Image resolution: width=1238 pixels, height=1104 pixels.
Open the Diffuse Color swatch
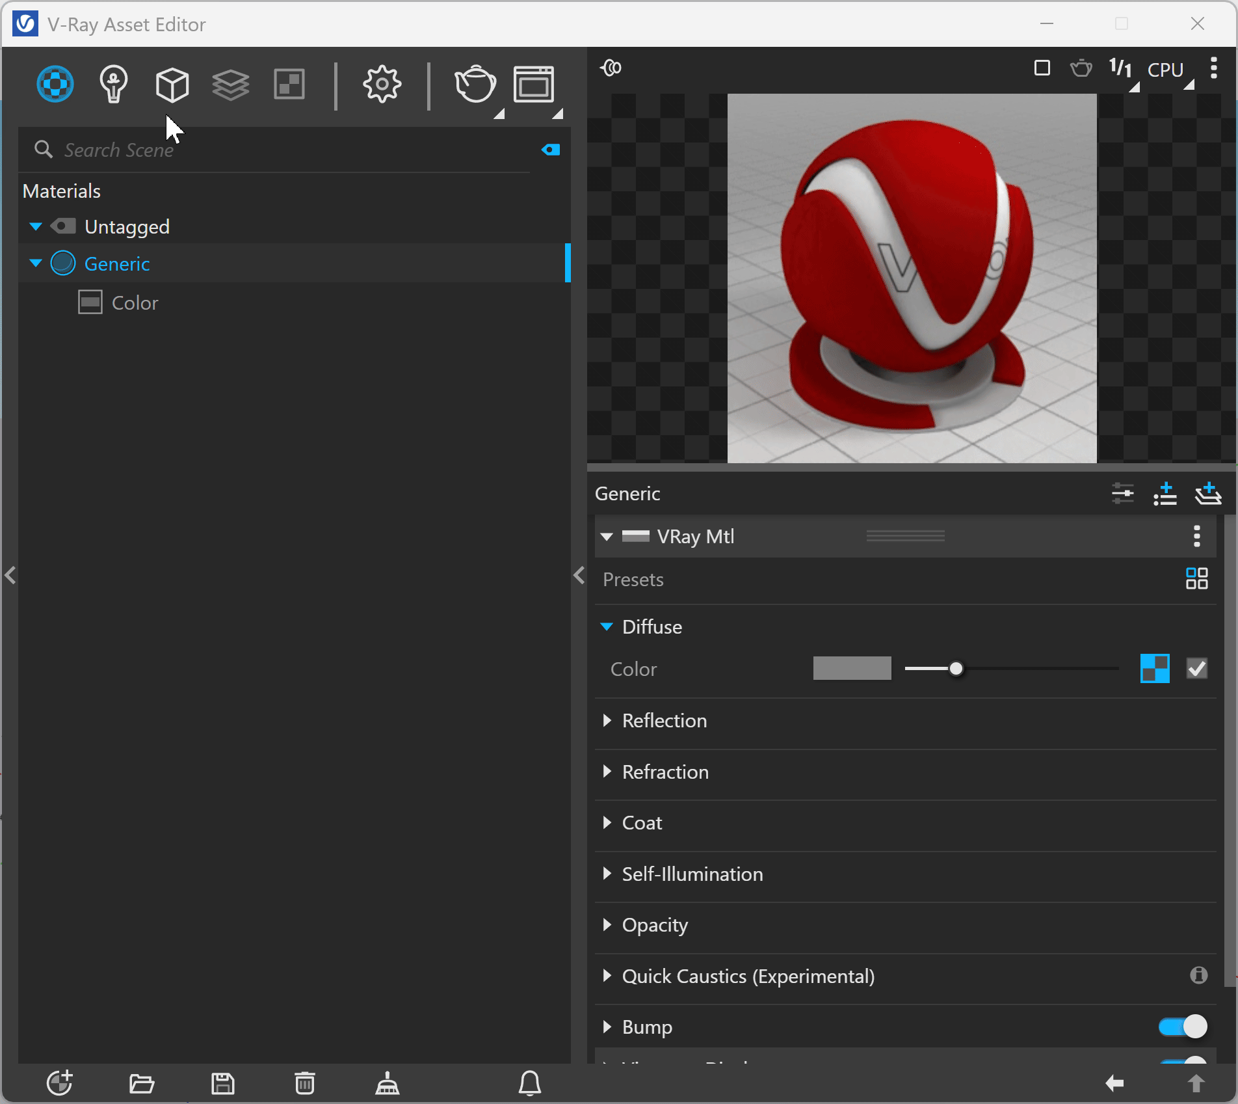click(852, 669)
